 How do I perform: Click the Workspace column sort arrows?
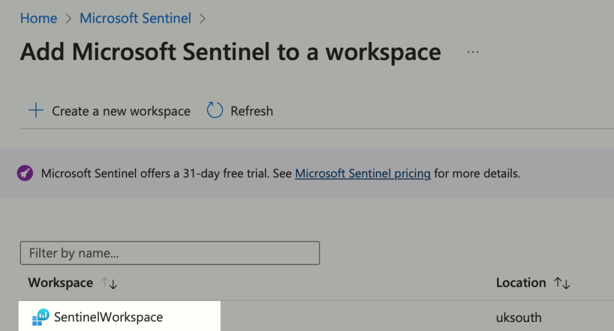pyautogui.click(x=109, y=283)
